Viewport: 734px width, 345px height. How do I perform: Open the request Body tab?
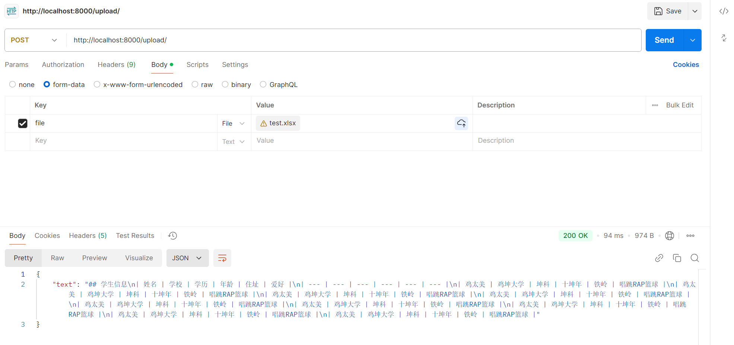(162, 65)
